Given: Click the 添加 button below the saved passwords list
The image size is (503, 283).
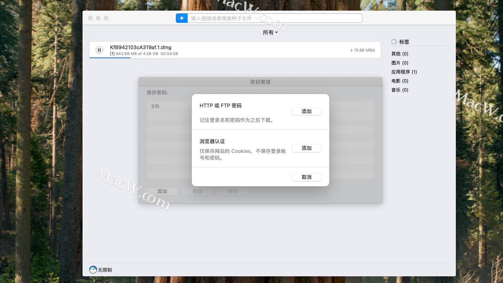Looking at the screenshot, I should tap(162, 191).
